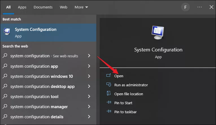Click search icon beside 'system configuration app'
Viewport: 216px width, 125px height.
(5, 66)
